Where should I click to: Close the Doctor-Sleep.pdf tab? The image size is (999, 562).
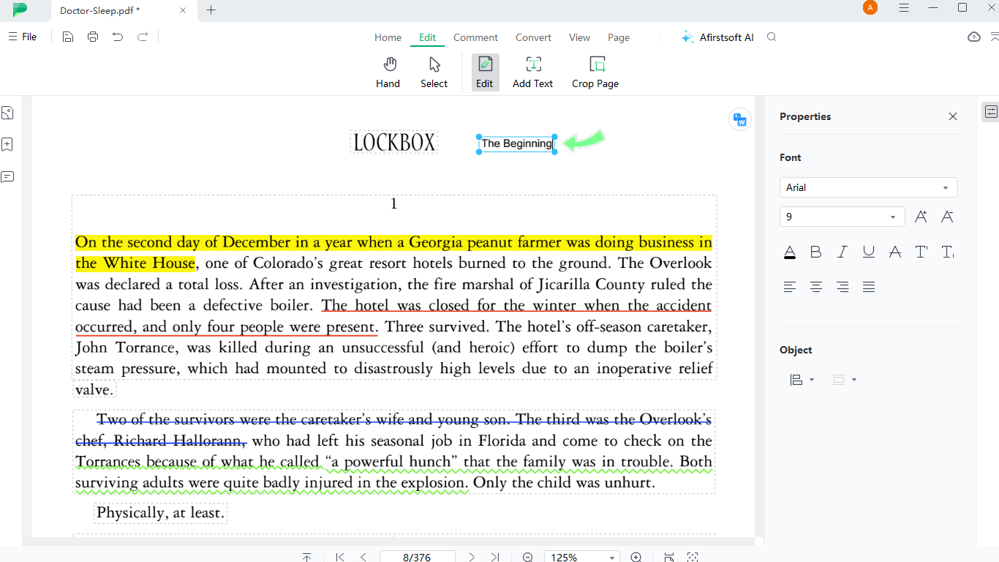(183, 10)
